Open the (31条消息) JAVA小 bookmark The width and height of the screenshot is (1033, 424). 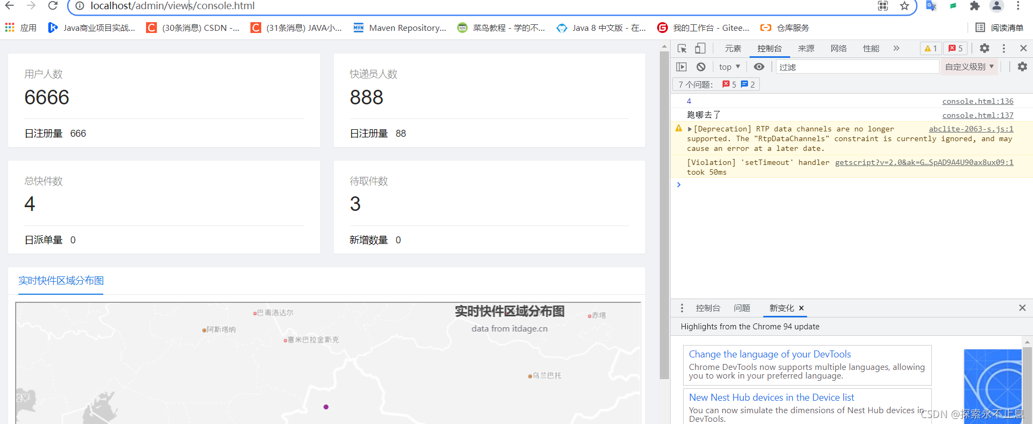[296, 28]
